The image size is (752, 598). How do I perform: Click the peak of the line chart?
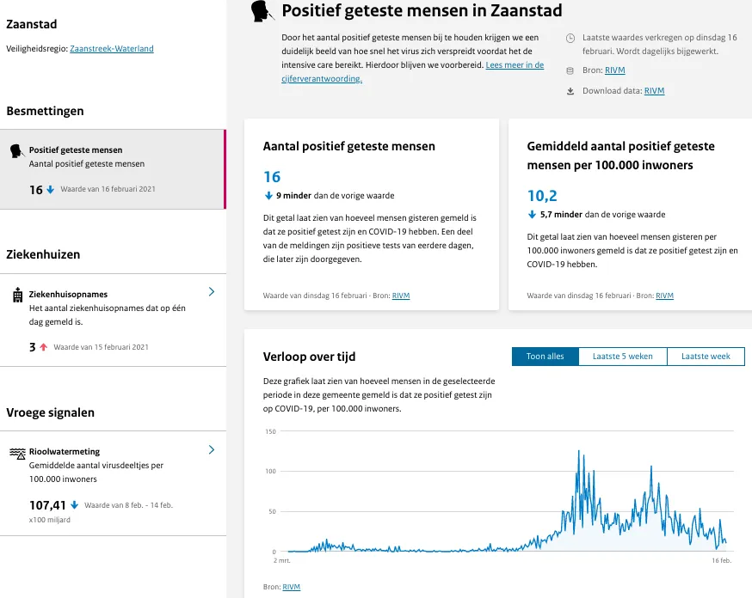pyautogui.click(x=580, y=450)
